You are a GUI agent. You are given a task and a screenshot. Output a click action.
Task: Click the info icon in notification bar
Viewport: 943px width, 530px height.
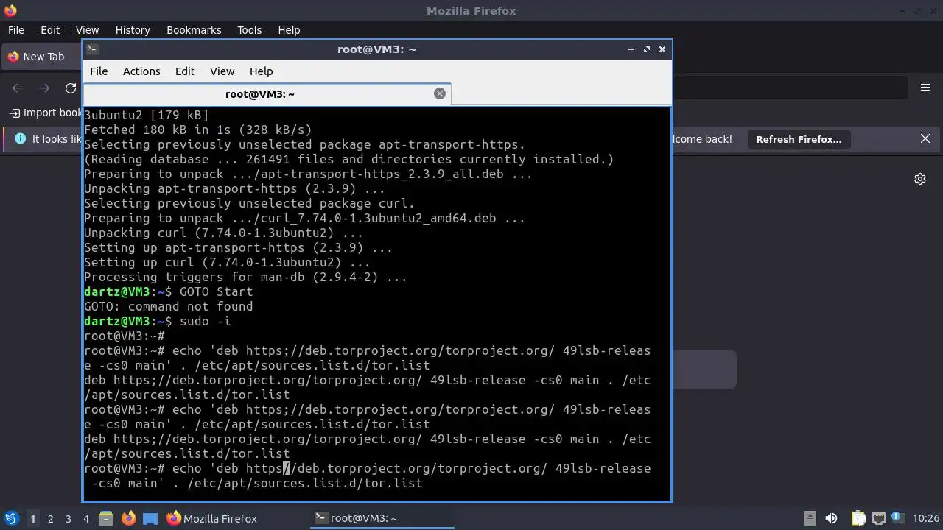click(20, 138)
